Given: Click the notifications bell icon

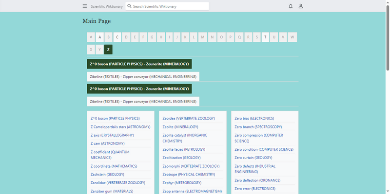Looking at the screenshot, I should 291,6.
